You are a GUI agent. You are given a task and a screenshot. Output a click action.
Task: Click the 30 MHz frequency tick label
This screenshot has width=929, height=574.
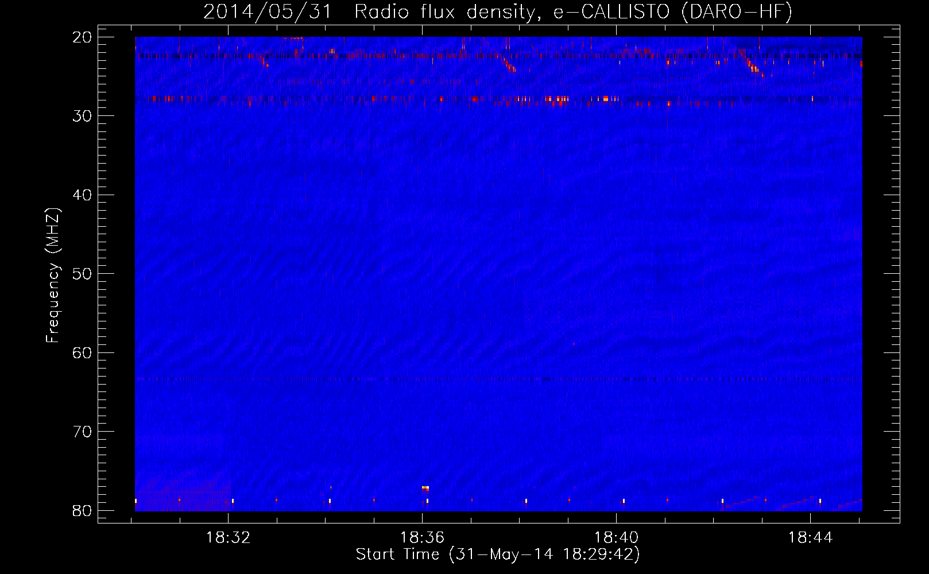pos(83,116)
